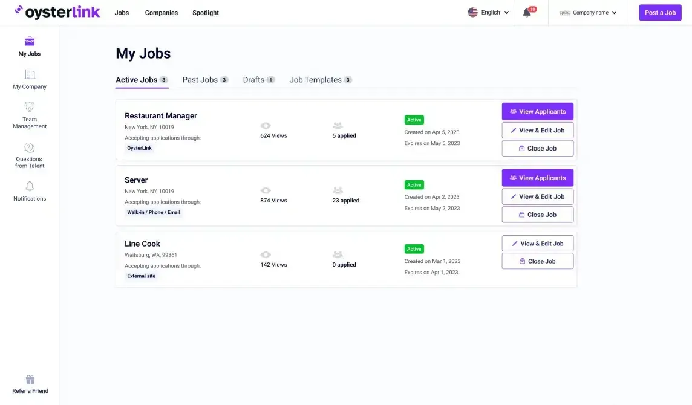Click the Refer a Friend gift icon

click(x=30, y=380)
